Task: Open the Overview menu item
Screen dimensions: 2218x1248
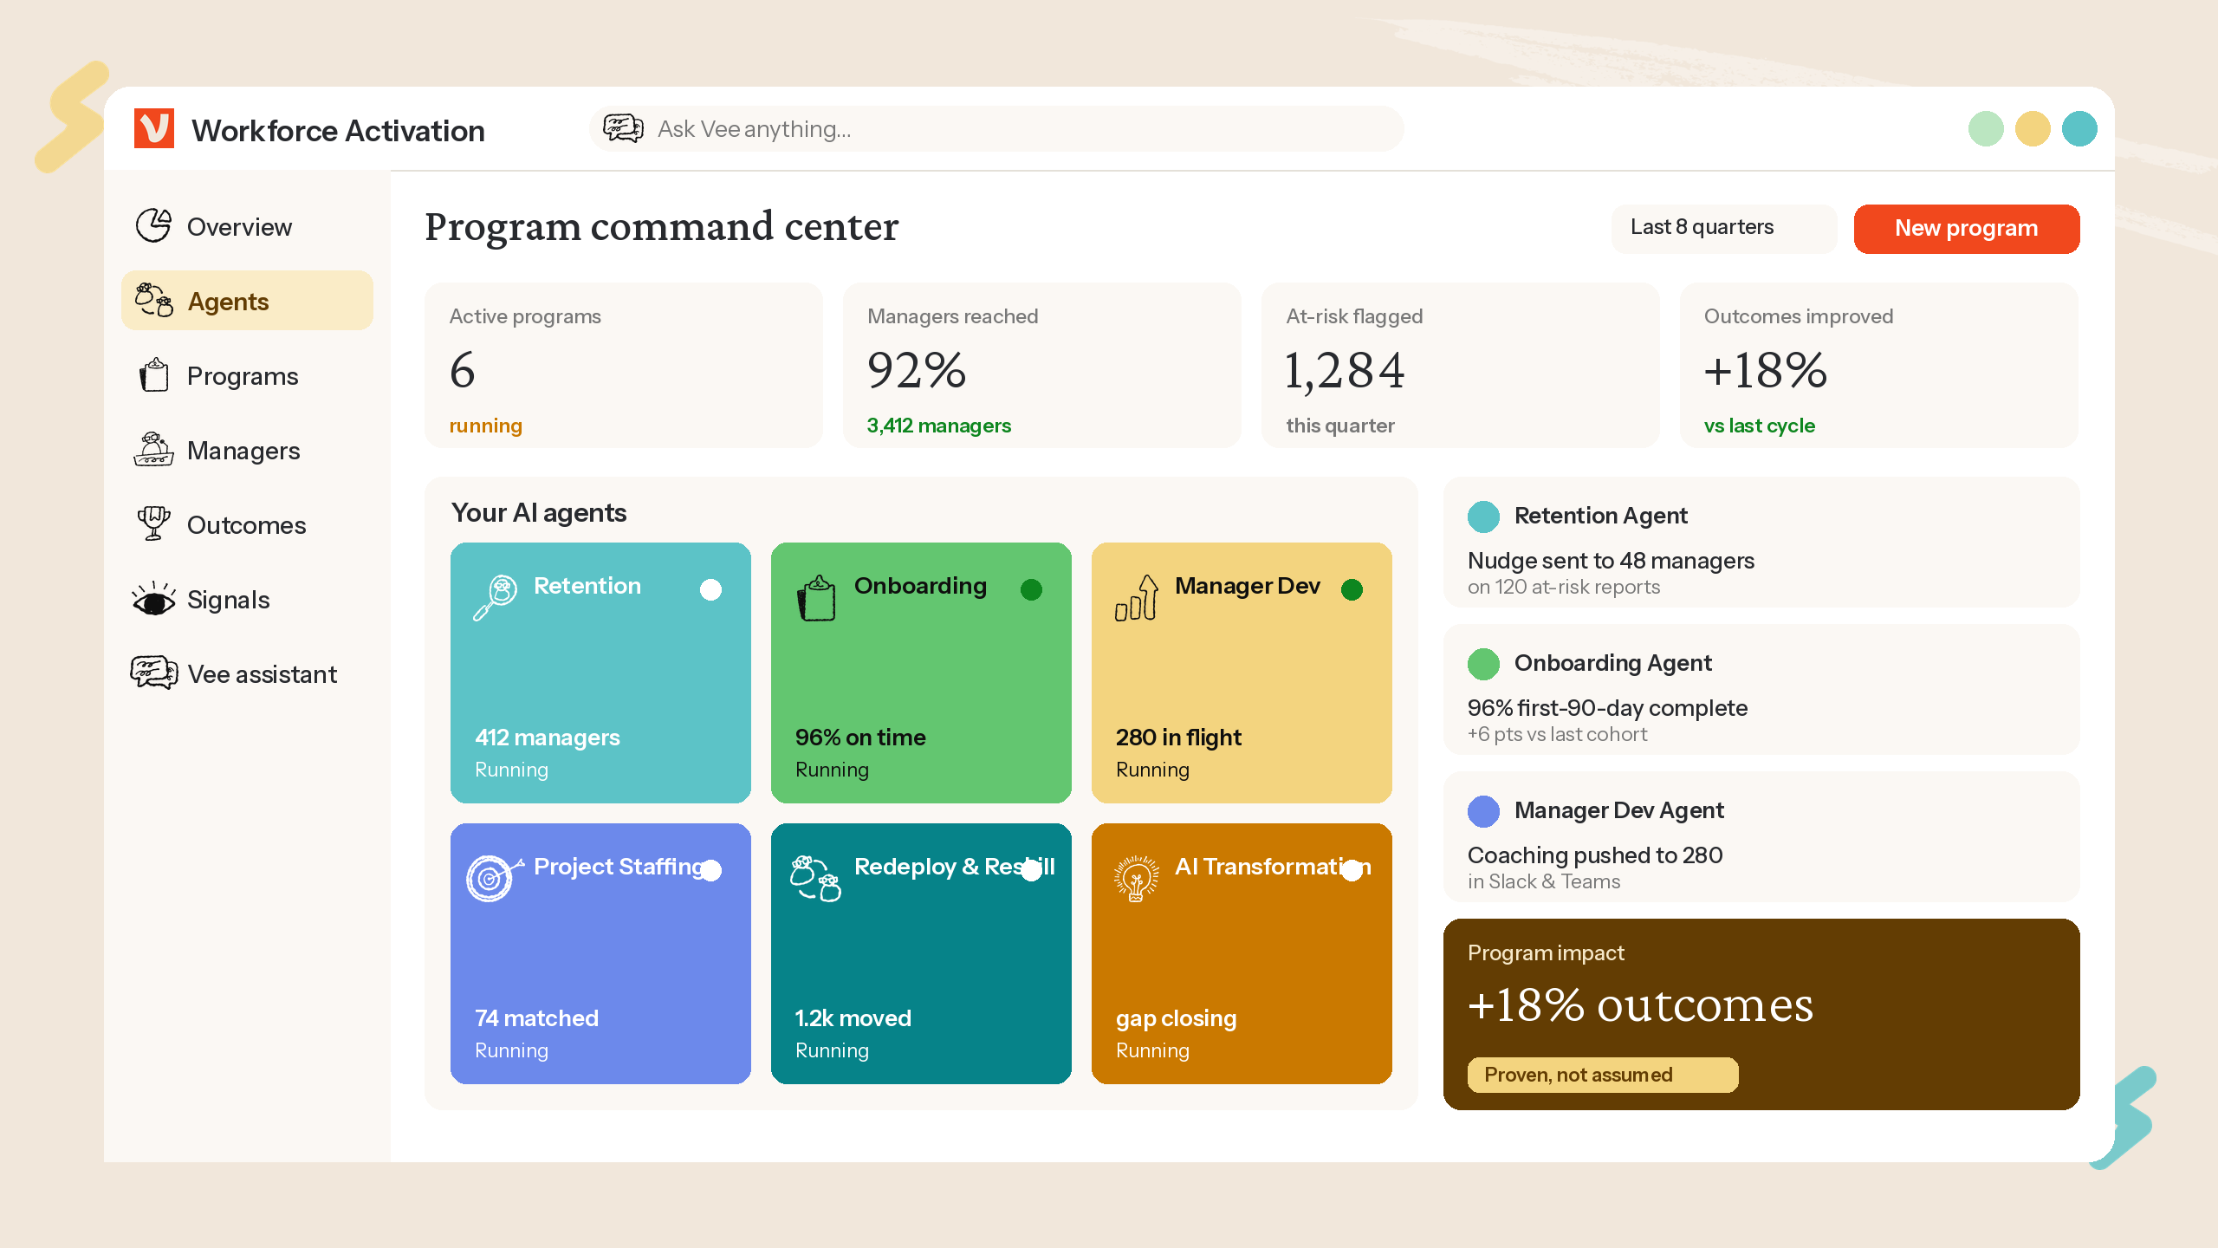Action: [x=247, y=226]
